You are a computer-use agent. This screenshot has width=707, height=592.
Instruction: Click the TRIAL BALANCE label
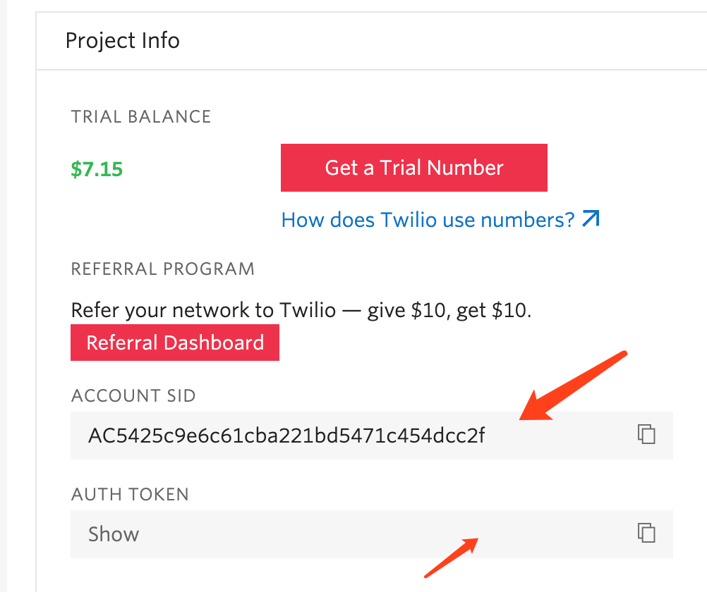click(141, 117)
